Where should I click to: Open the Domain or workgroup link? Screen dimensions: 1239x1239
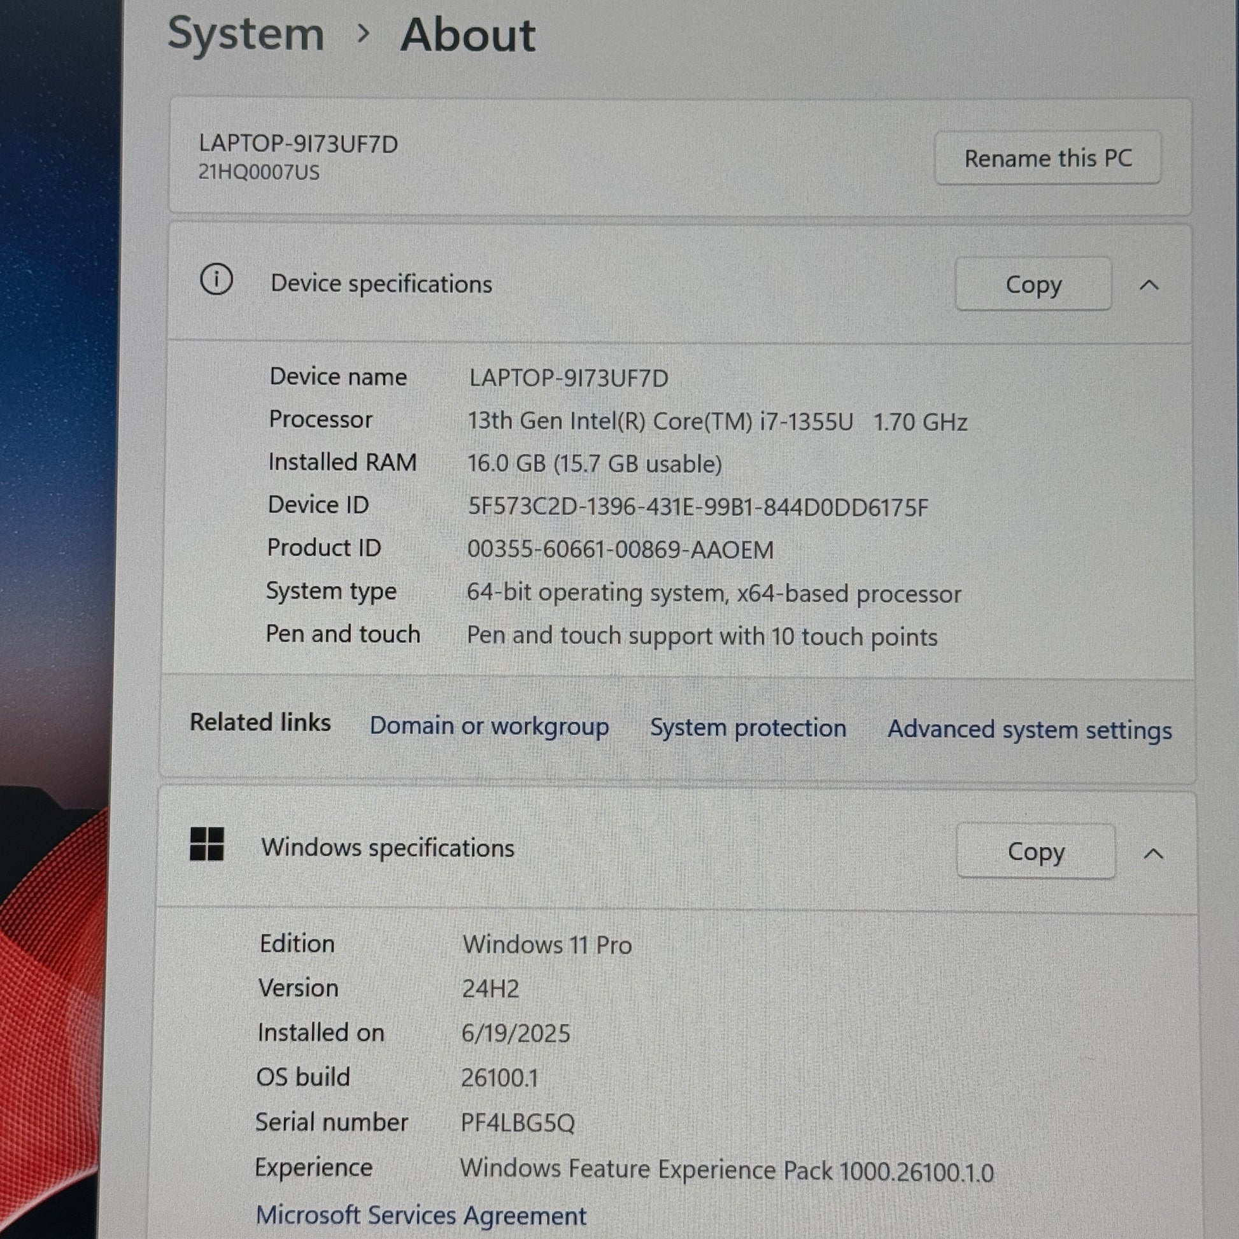[x=490, y=726]
